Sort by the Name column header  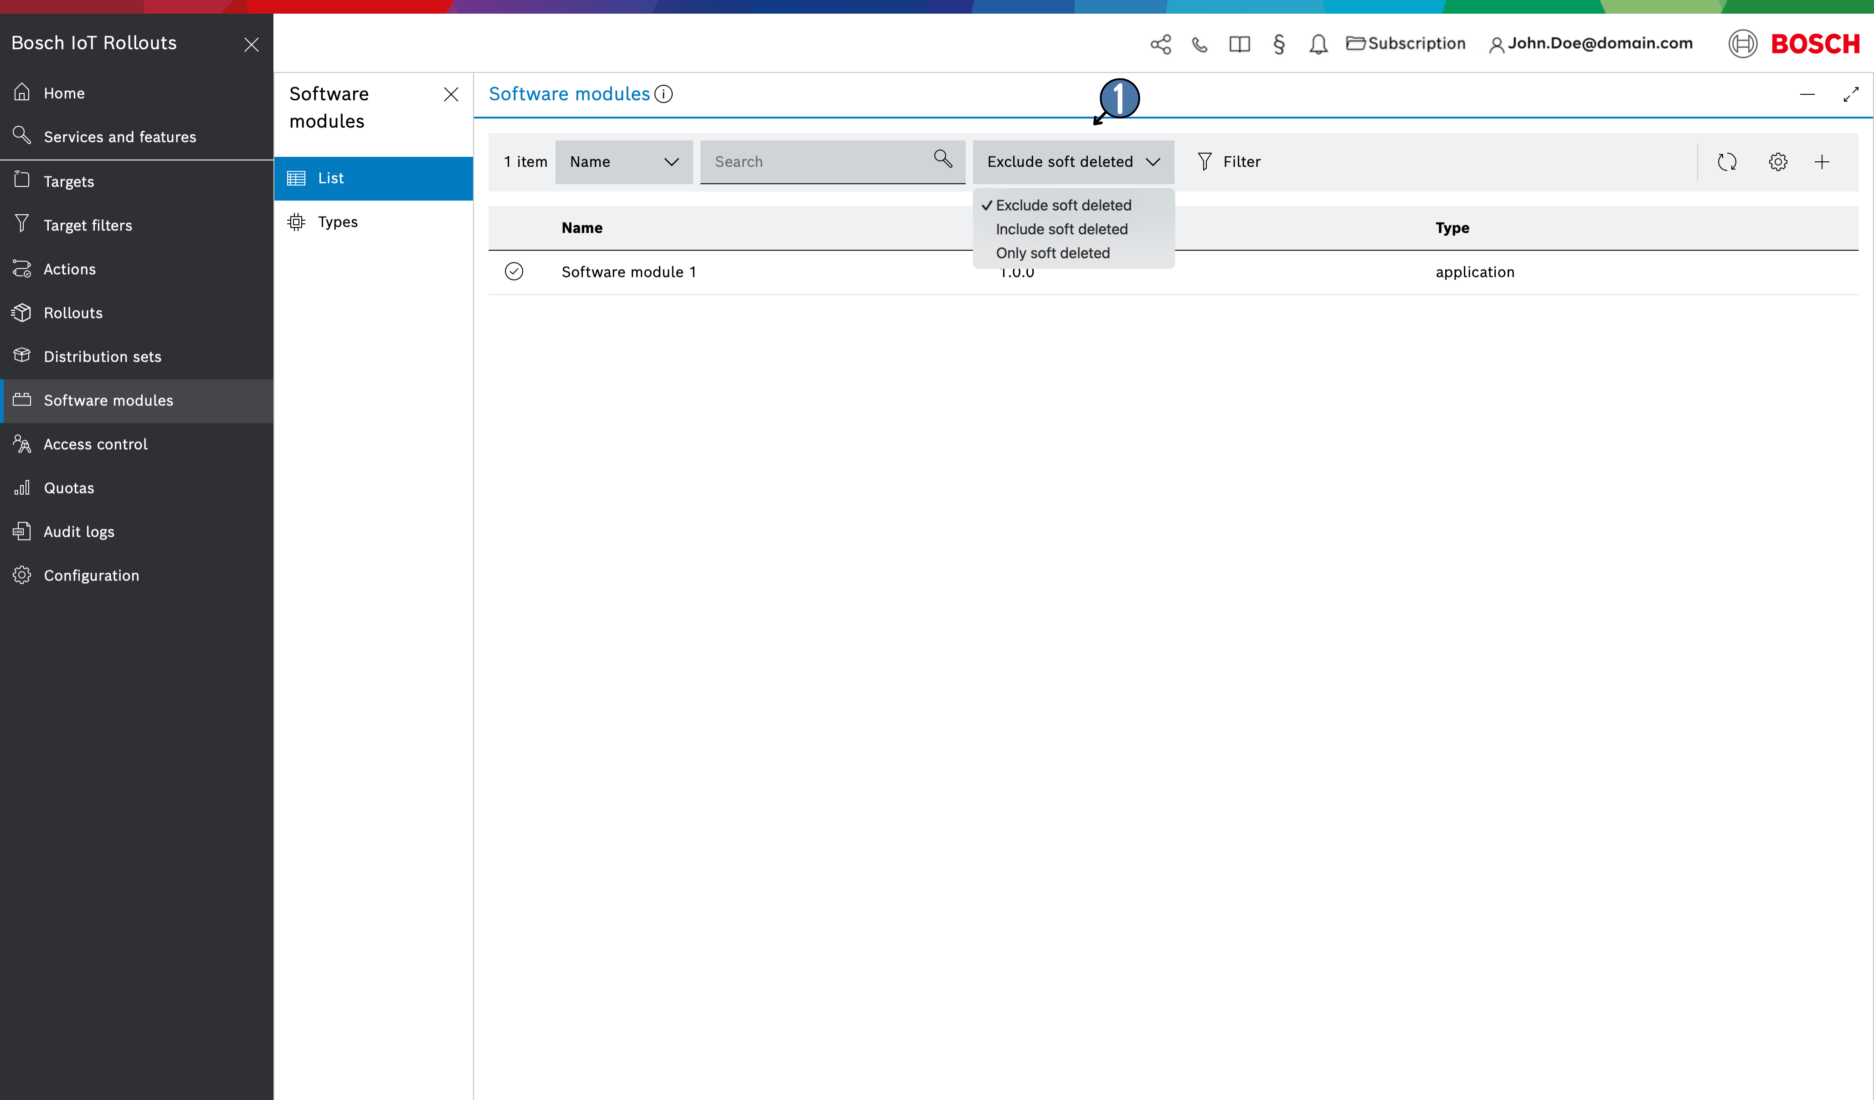click(582, 228)
